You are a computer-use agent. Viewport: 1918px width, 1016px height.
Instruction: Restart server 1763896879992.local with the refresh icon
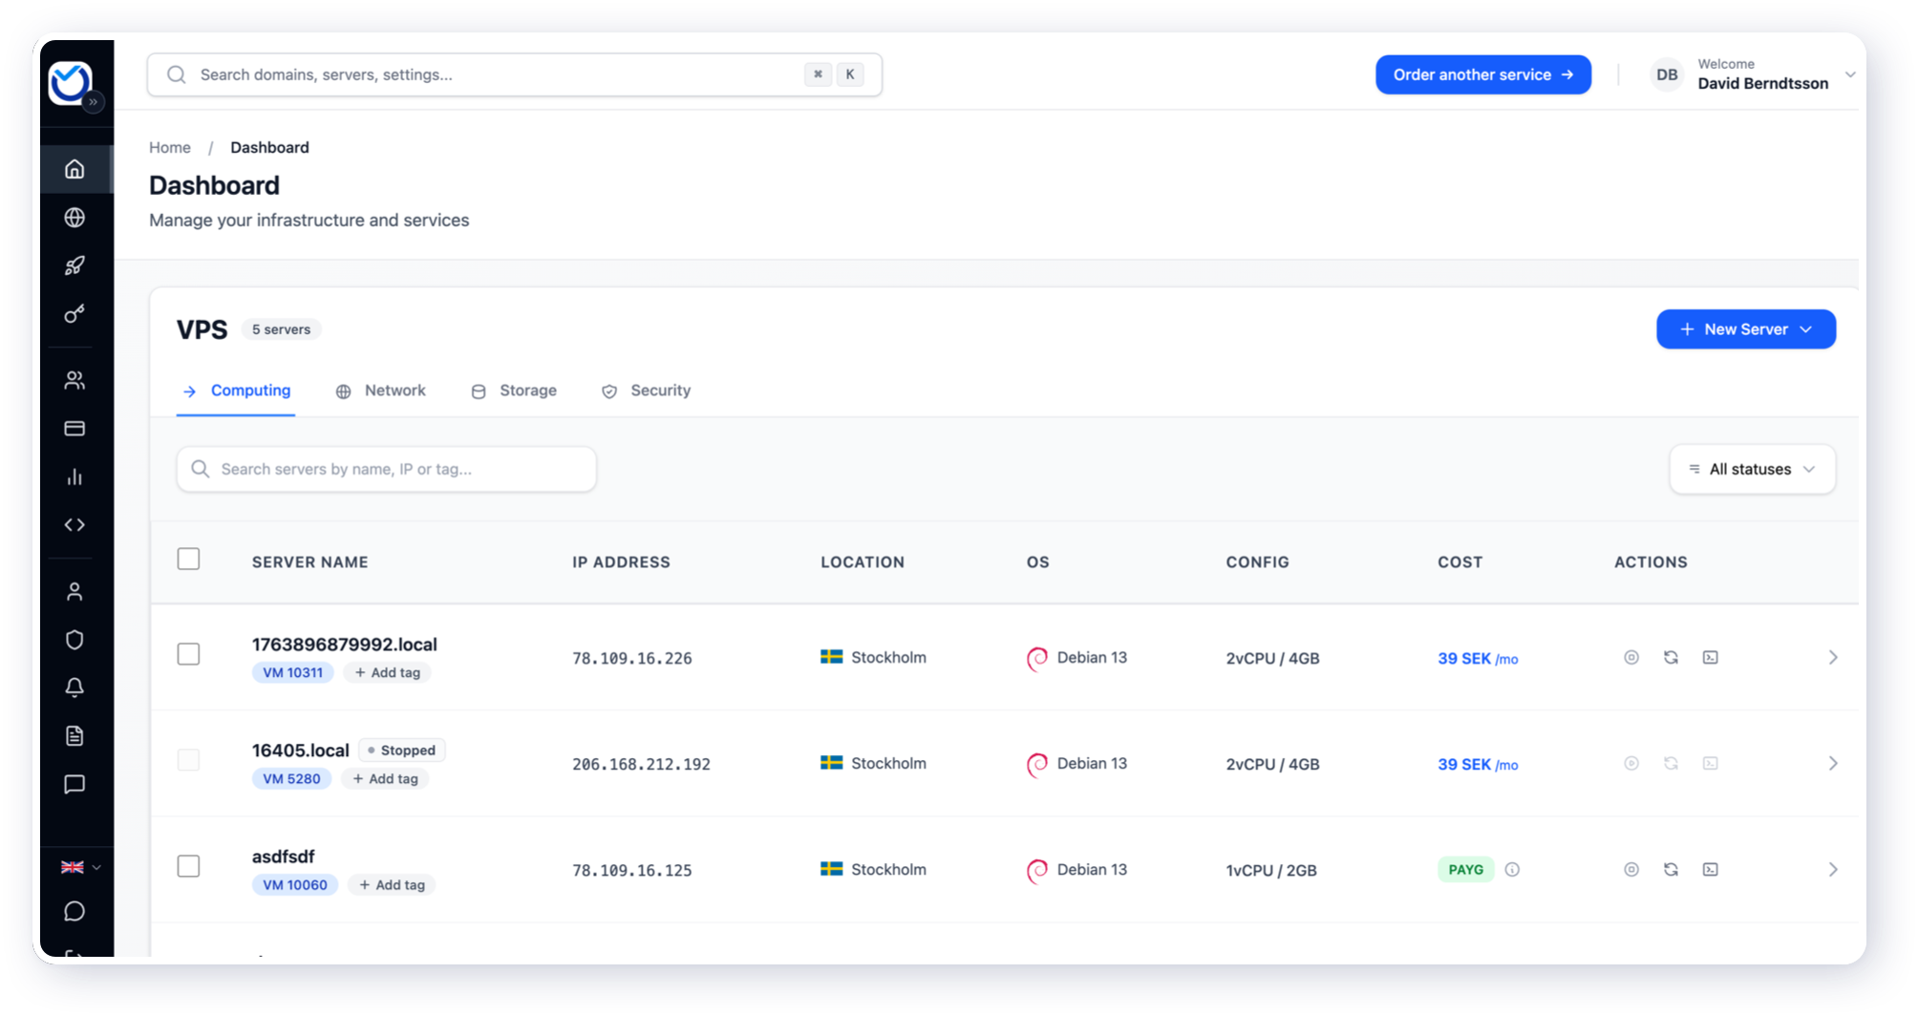[1671, 657]
